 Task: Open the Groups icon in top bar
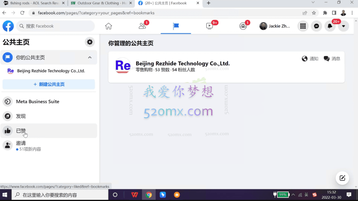pyautogui.click(x=243, y=26)
